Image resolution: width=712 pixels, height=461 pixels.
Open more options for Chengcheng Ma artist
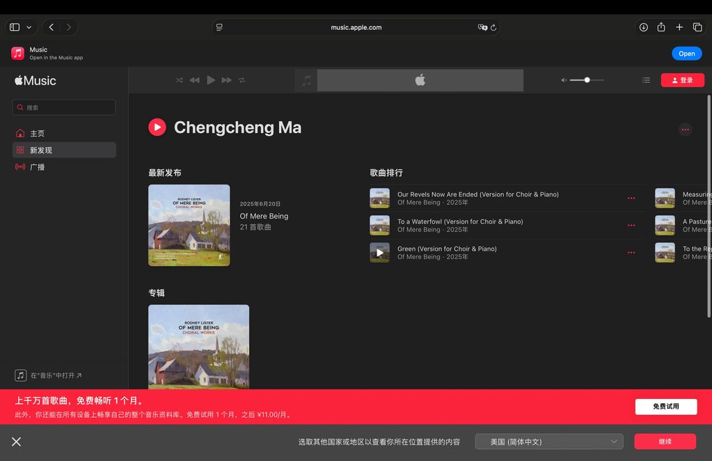685,129
